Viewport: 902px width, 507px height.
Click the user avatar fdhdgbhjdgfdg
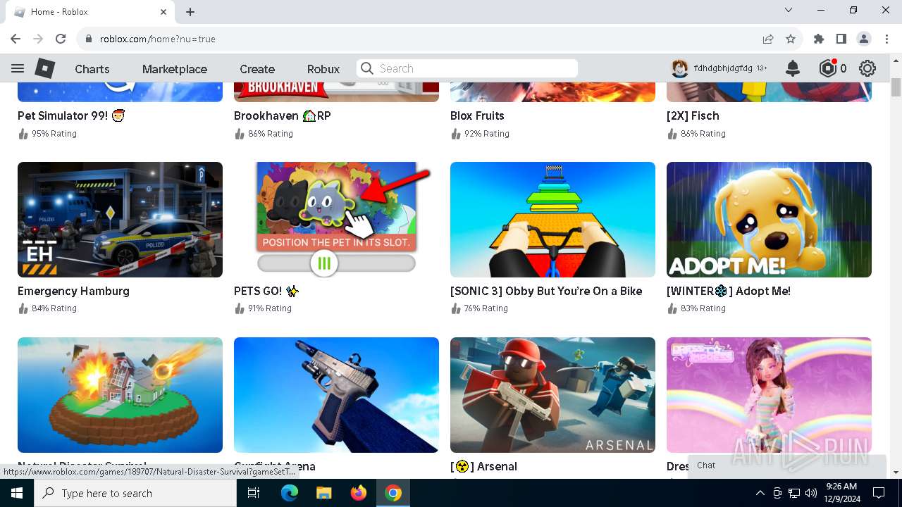point(679,68)
